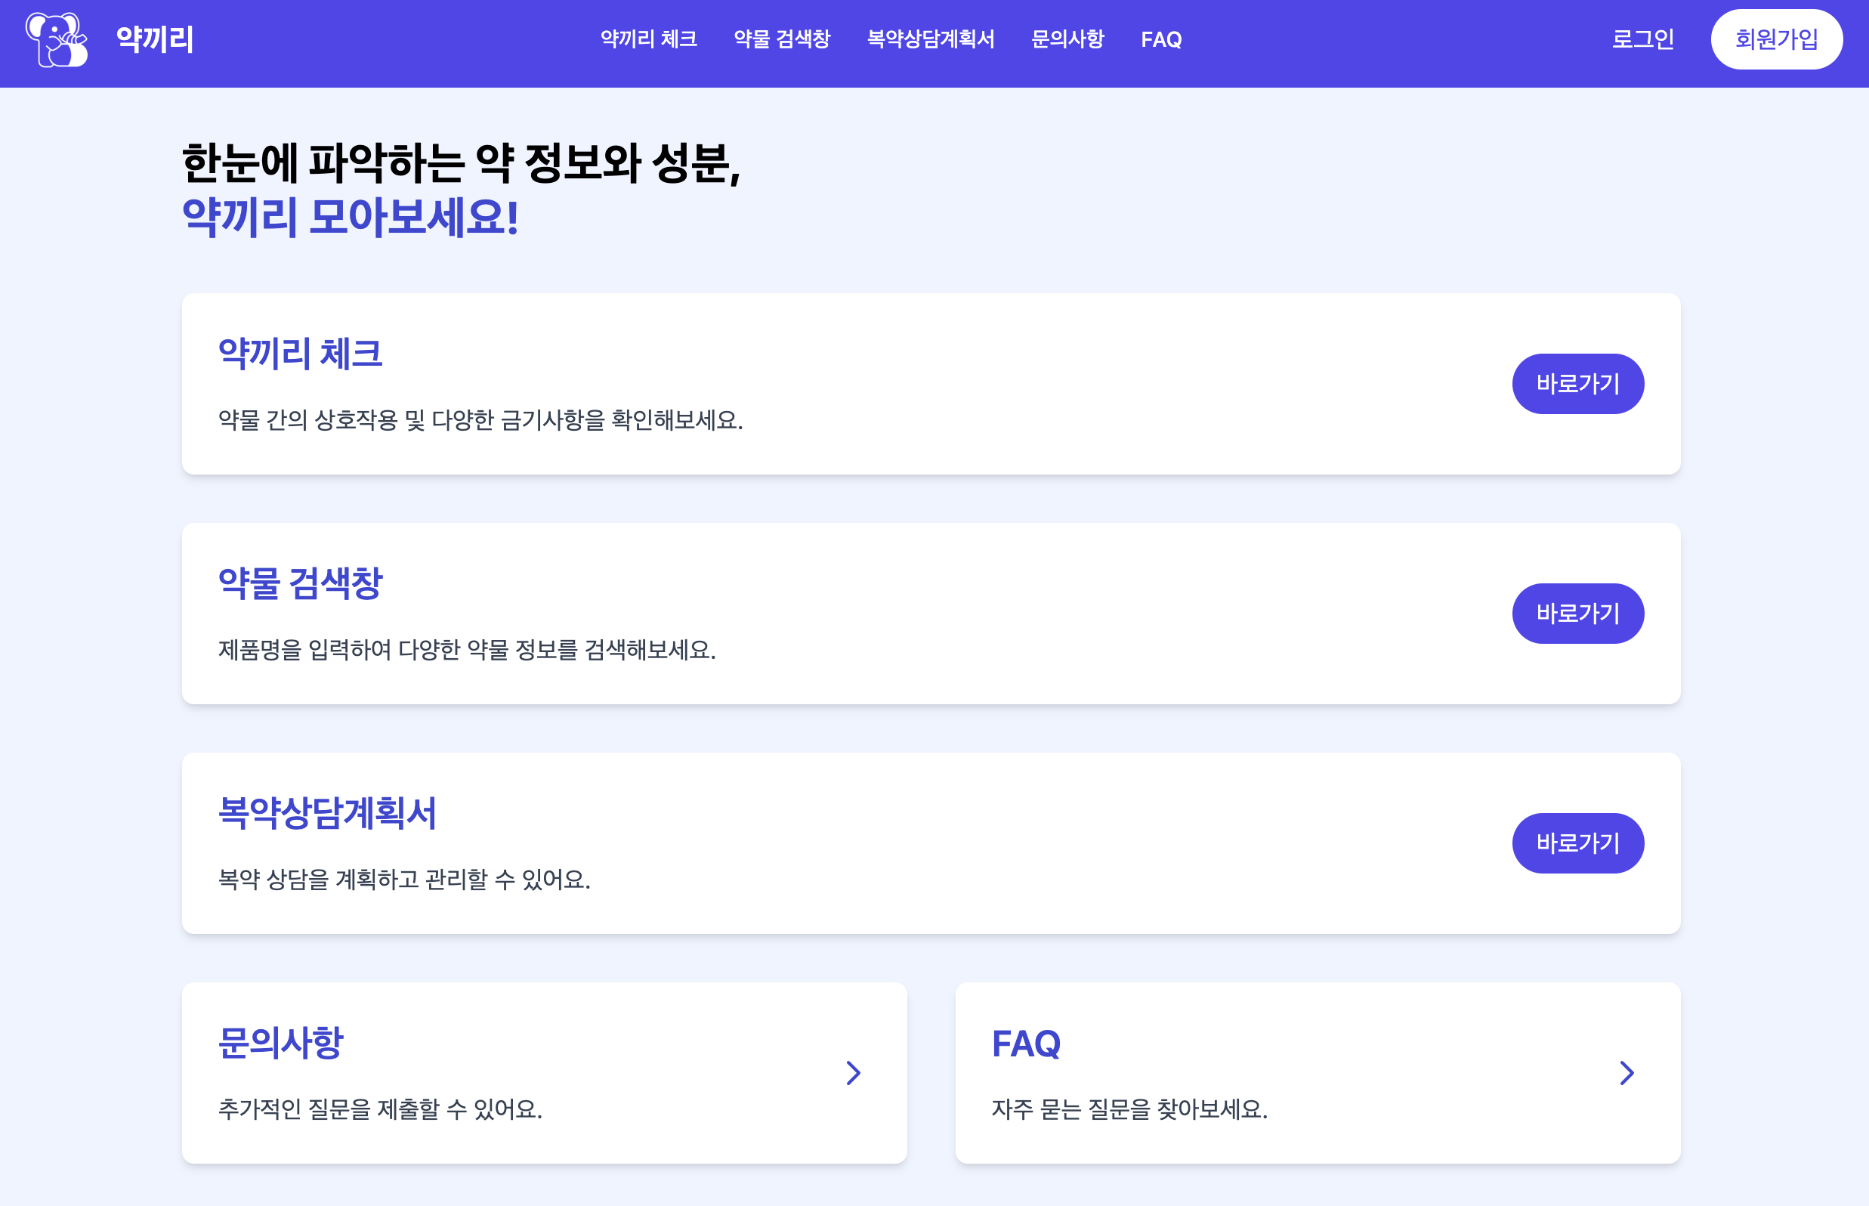The height and width of the screenshot is (1206, 1869).
Task: Click the 약물 검색창 card heading
Action: click(300, 583)
